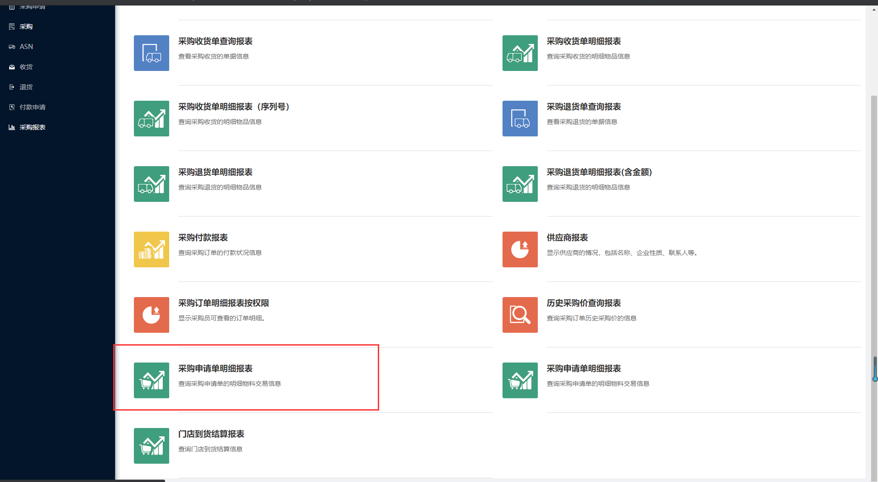
Task: Click icon for 采购退货单明细报表(含金额)
Action: tap(520, 184)
